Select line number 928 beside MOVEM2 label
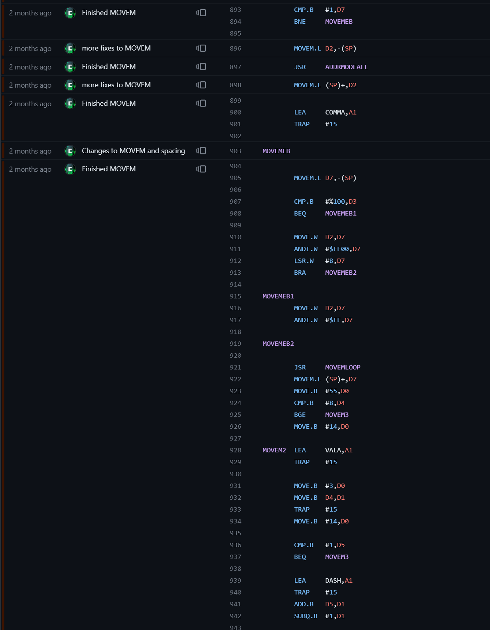This screenshot has height=630, width=490. tap(236, 450)
